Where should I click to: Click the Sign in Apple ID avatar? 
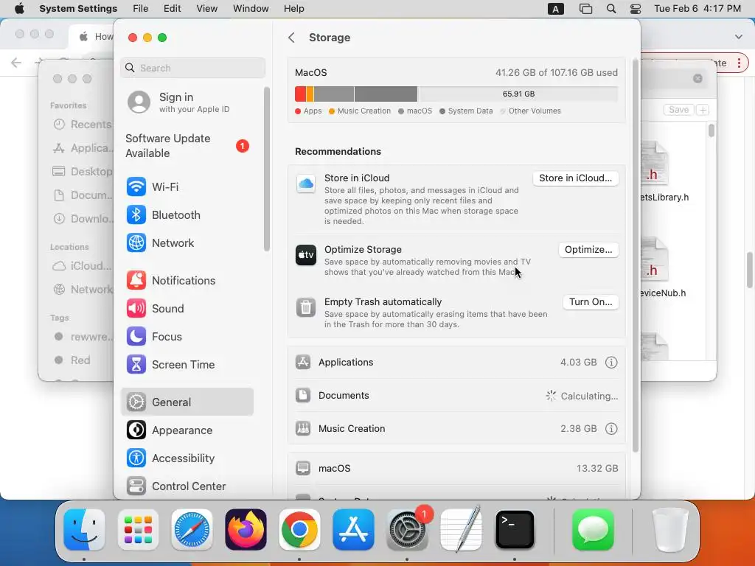coord(139,102)
